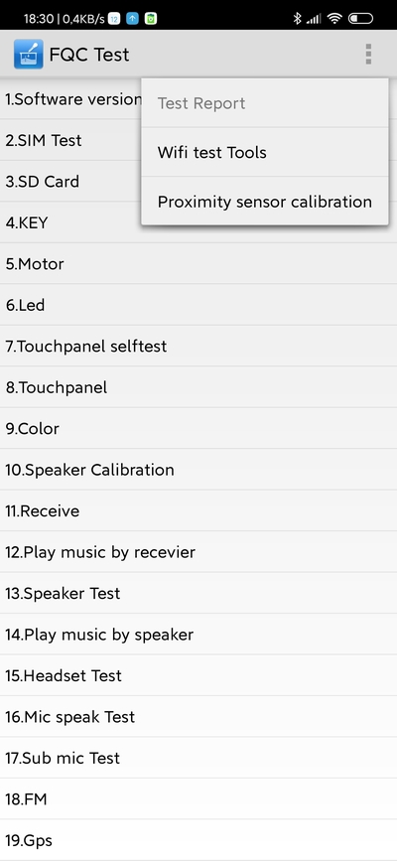The height and width of the screenshot is (861, 397).
Task: Select 10.Speaker Calibration item
Action: pos(198,470)
